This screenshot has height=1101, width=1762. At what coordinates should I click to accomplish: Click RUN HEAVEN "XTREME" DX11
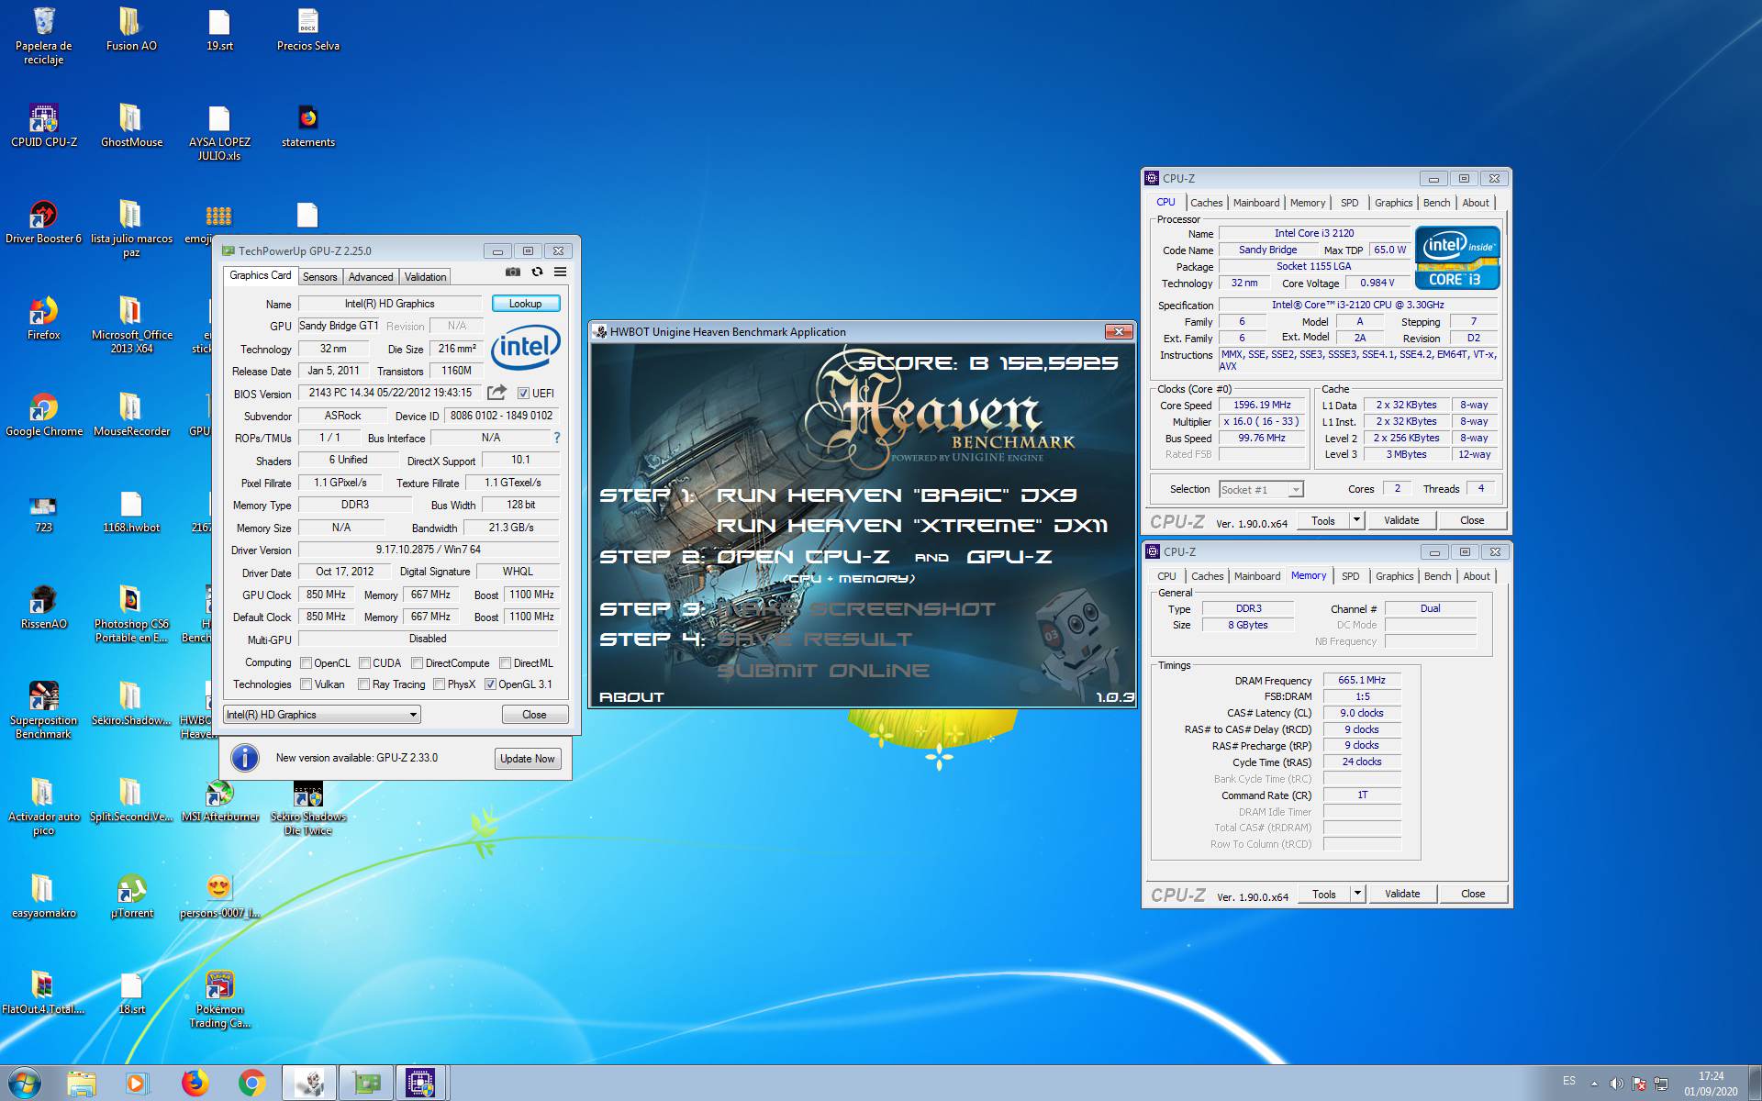pos(912,526)
